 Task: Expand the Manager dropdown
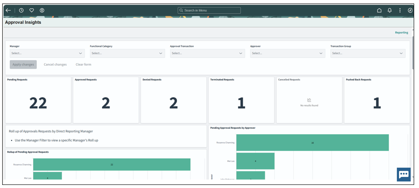click(47, 53)
